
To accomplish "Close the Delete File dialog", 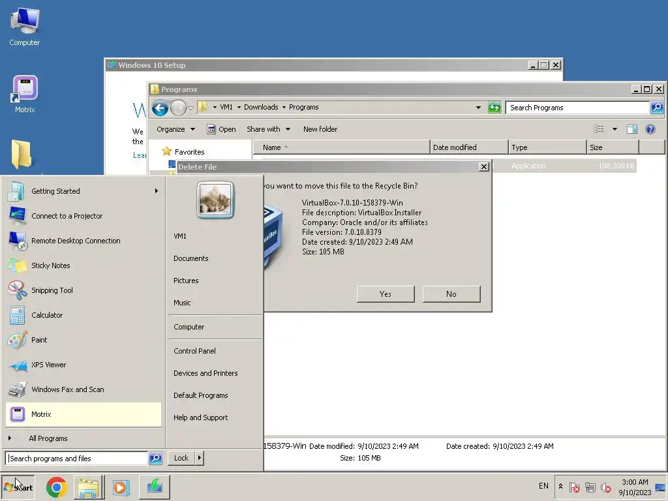I will 483,167.
